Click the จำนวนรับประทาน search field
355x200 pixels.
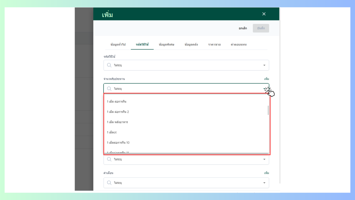186,88
